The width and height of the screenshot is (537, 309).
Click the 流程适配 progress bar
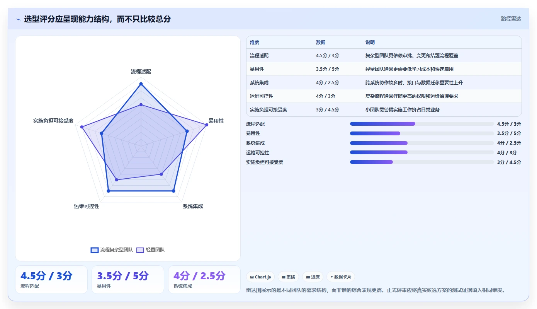(422, 124)
